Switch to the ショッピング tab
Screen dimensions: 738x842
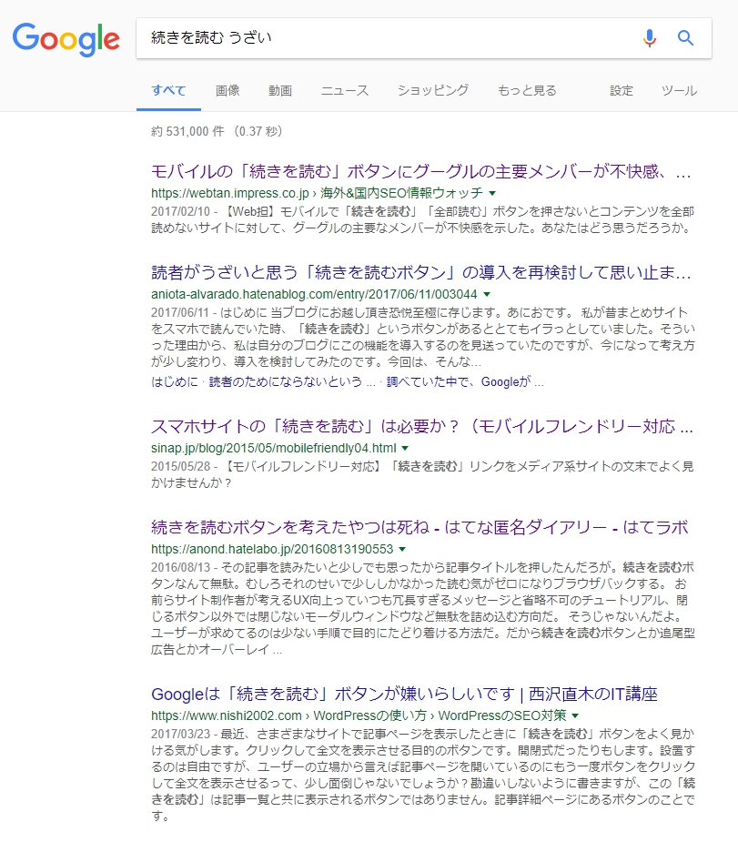[x=432, y=91]
